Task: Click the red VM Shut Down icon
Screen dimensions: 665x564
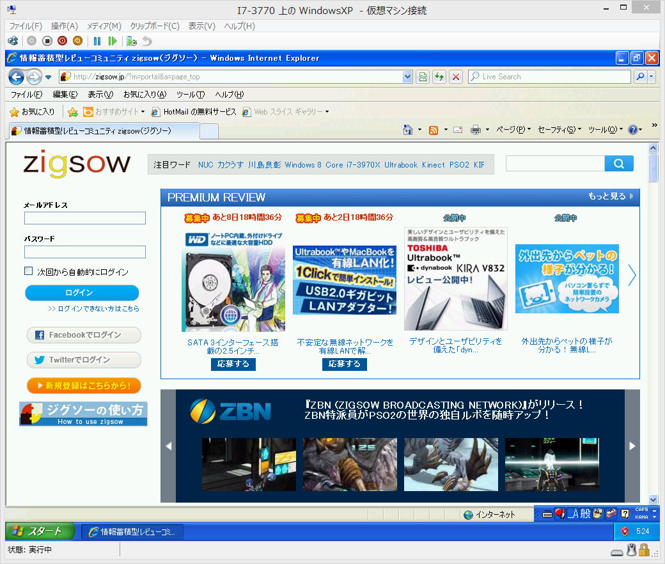Action: click(x=63, y=41)
